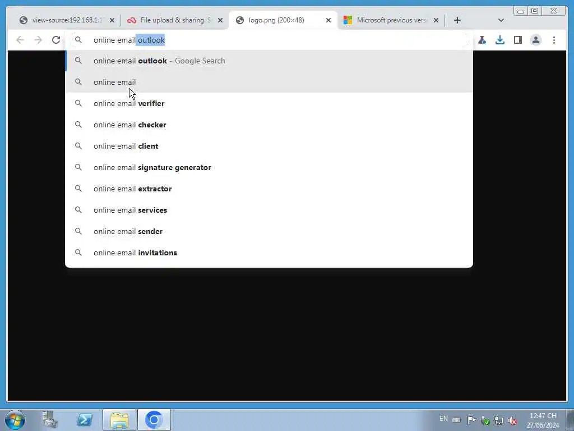Open the Downloads tray icon
Image resolution: width=574 pixels, height=431 pixels.
[500, 40]
